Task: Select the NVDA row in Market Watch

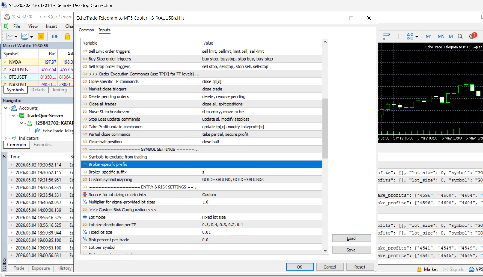Action: (x=38, y=62)
